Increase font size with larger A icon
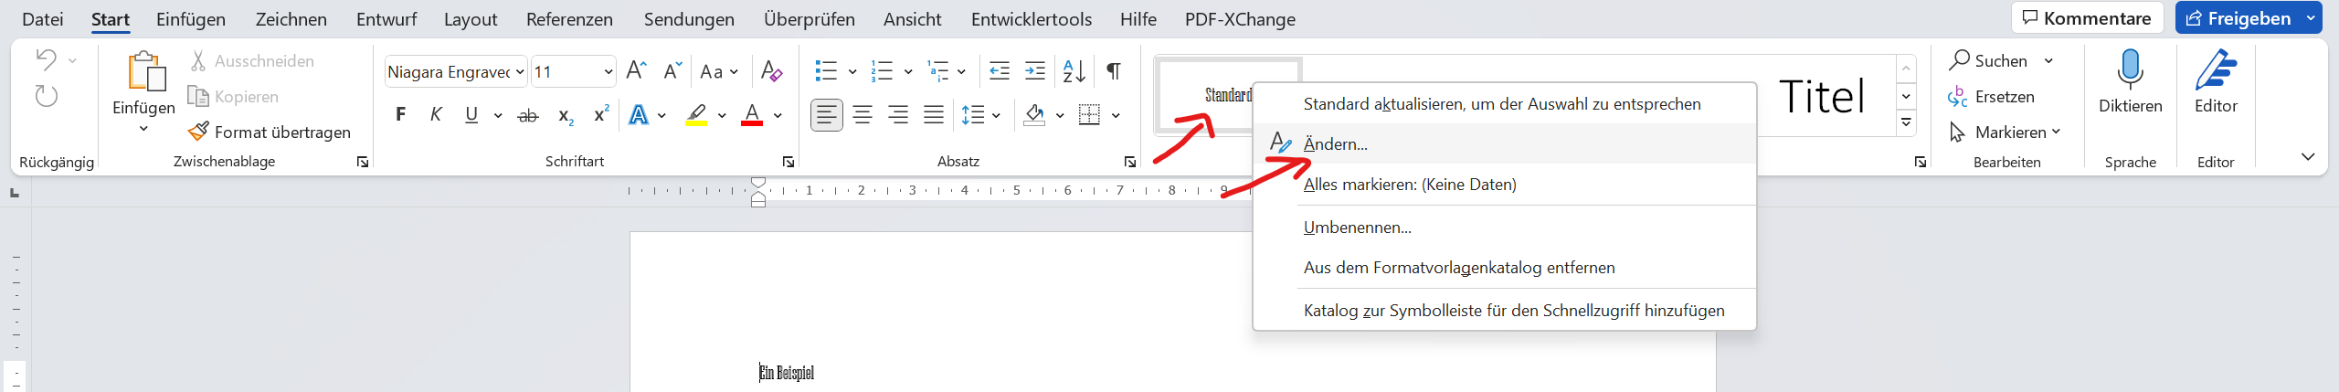 tap(637, 70)
